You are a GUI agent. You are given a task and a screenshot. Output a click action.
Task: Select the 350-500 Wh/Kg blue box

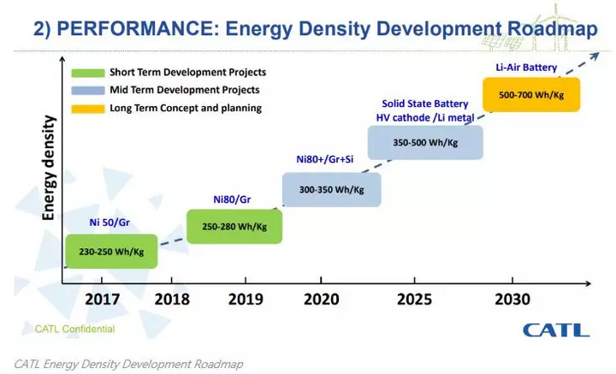(x=425, y=143)
